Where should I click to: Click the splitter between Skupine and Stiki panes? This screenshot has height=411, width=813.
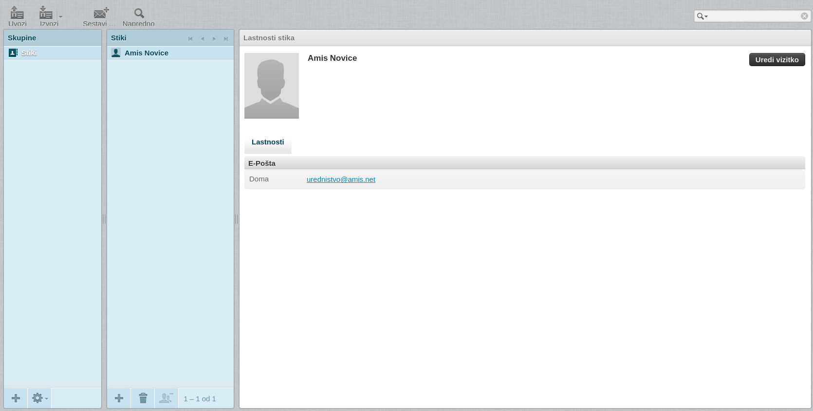point(104,219)
